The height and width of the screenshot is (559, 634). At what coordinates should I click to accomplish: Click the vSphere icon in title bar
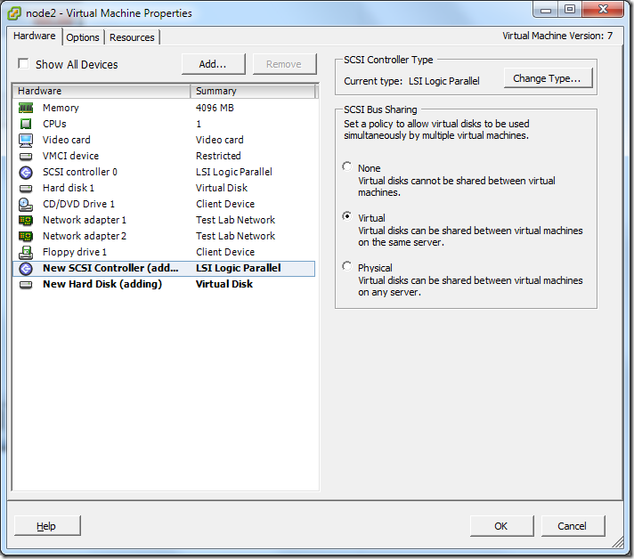(14, 13)
